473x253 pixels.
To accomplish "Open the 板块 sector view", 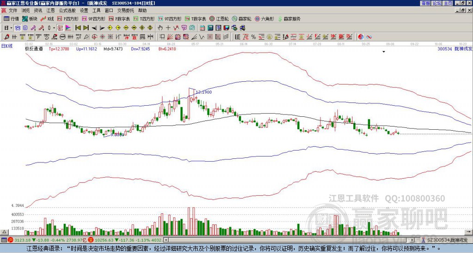I will click(x=30, y=18).
